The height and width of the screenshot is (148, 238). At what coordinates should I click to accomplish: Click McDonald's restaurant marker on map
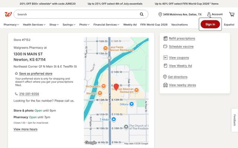tap(103, 86)
